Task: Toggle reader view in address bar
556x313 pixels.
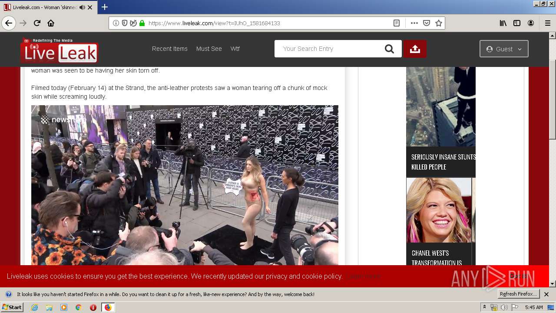Action: tap(397, 23)
